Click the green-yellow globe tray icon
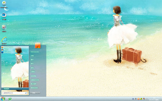The image size is (162, 101). 141,99
